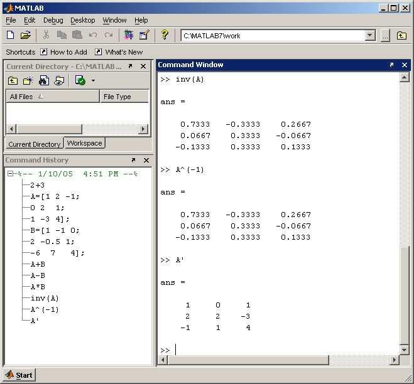Click at the empty command prompt line

[280, 350]
